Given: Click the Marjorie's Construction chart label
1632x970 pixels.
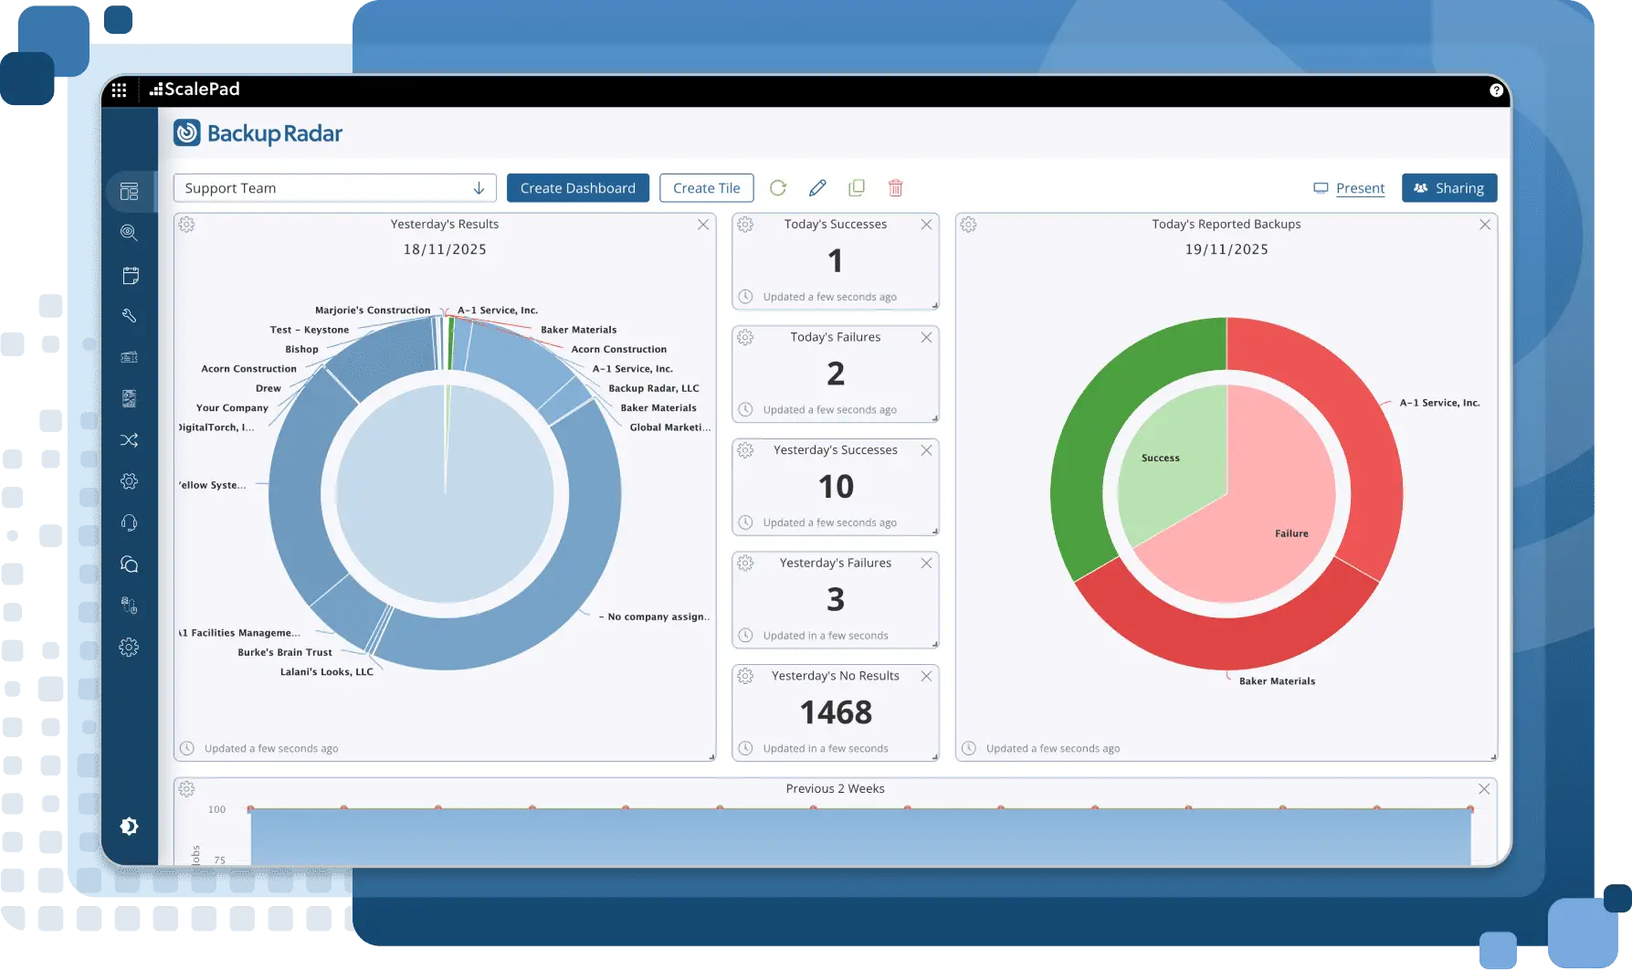Looking at the screenshot, I should click(x=373, y=311).
